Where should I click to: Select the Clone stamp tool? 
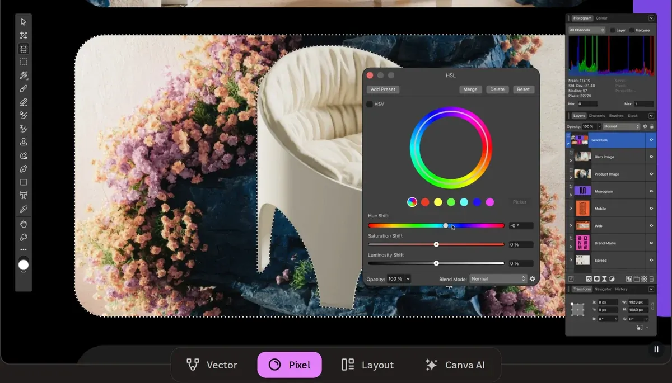(24, 142)
